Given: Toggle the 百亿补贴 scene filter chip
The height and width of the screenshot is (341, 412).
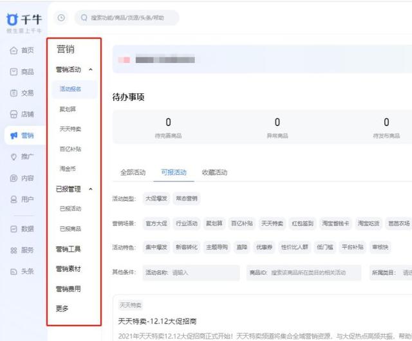Looking at the screenshot, I should (x=242, y=223).
